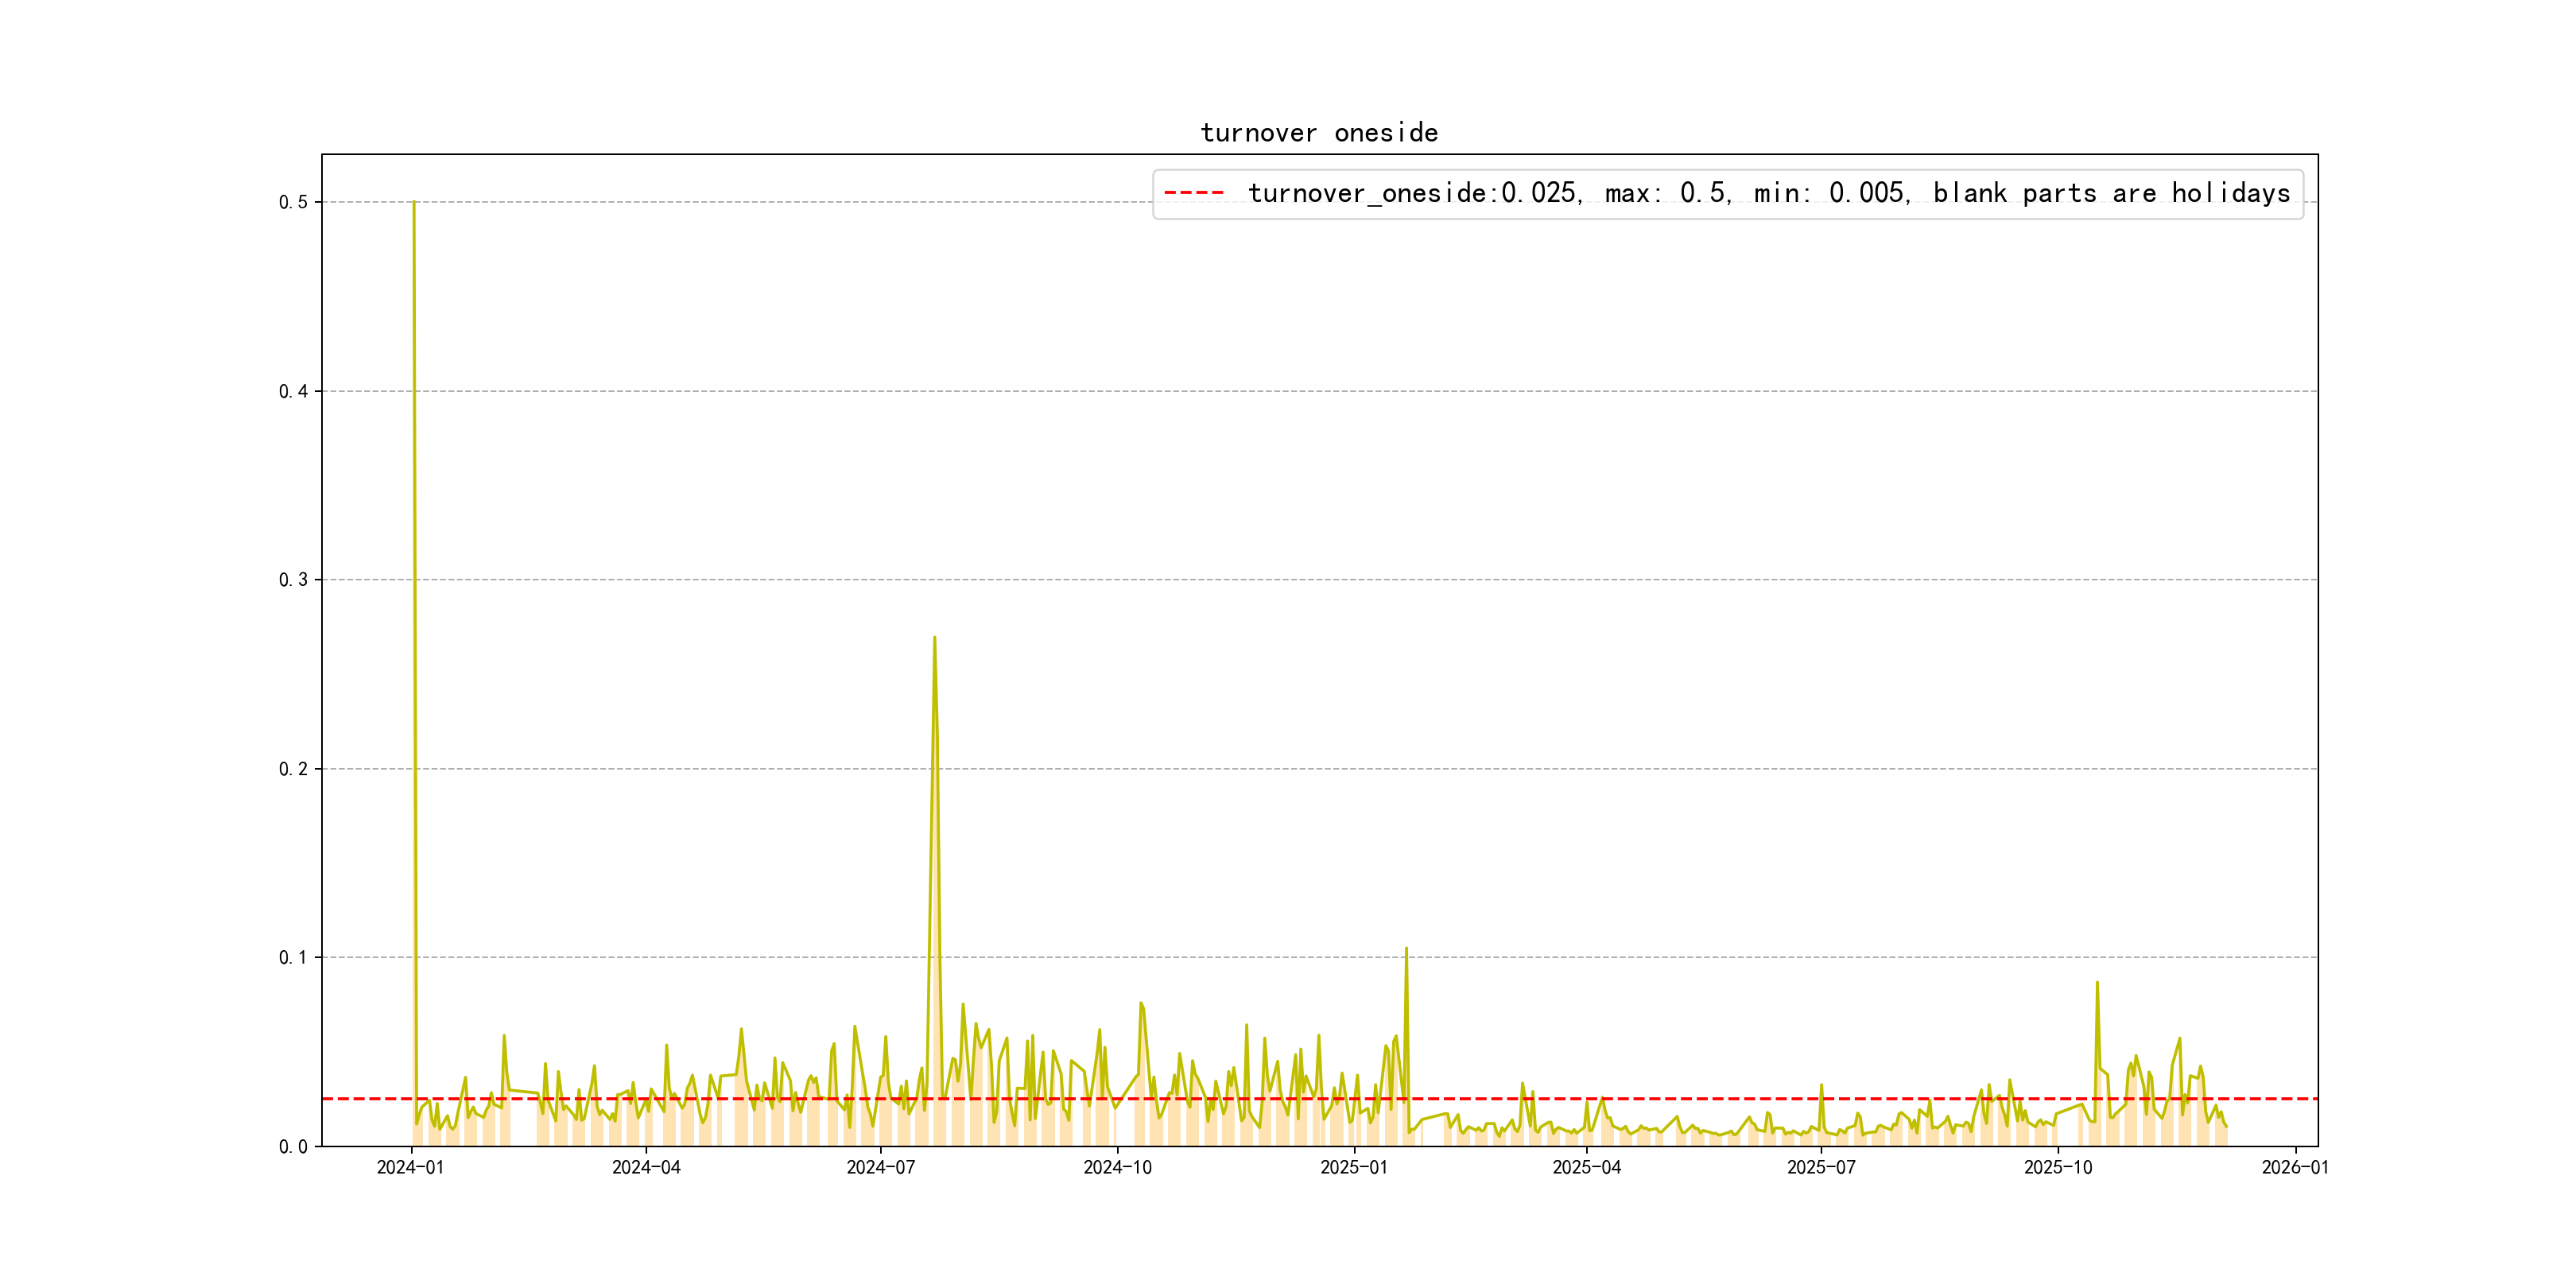Click the 0.3 y-axis tick label

click(x=293, y=580)
